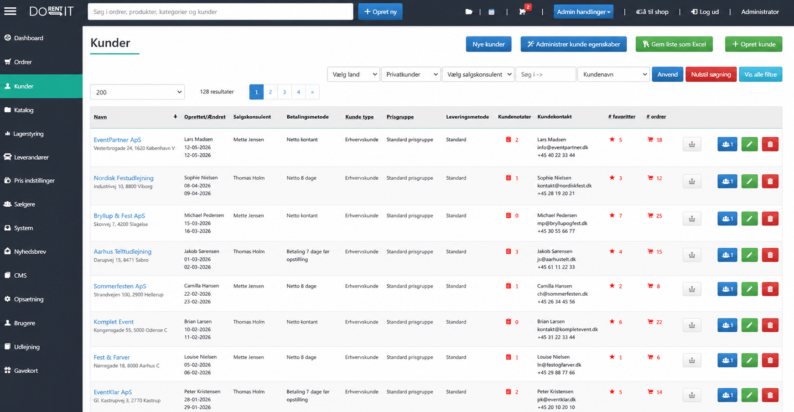Open Katalog in sidebar
This screenshot has width=794, height=412.
(x=24, y=110)
